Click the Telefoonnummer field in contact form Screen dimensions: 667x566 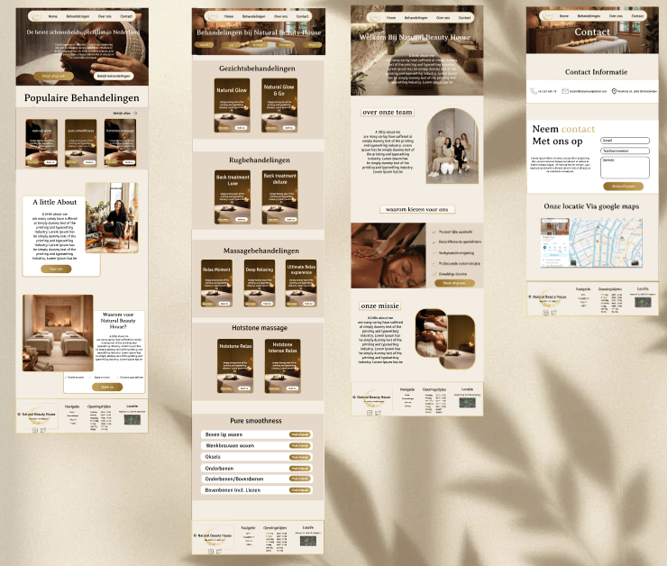[625, 151]
